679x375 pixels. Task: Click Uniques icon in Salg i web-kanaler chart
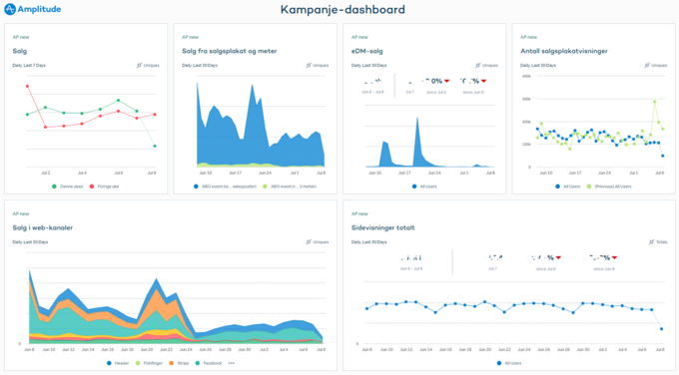click(x=309, y=242)
